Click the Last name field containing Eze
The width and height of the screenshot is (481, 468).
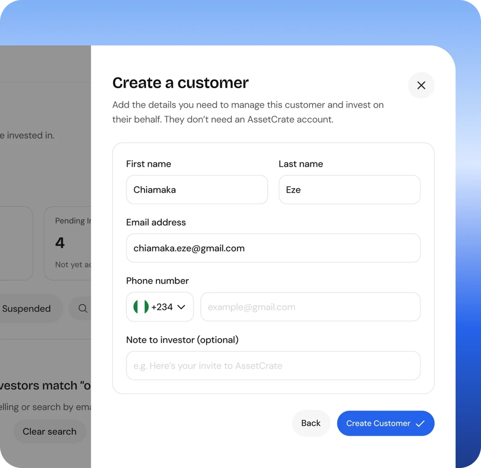coord(349,189)
